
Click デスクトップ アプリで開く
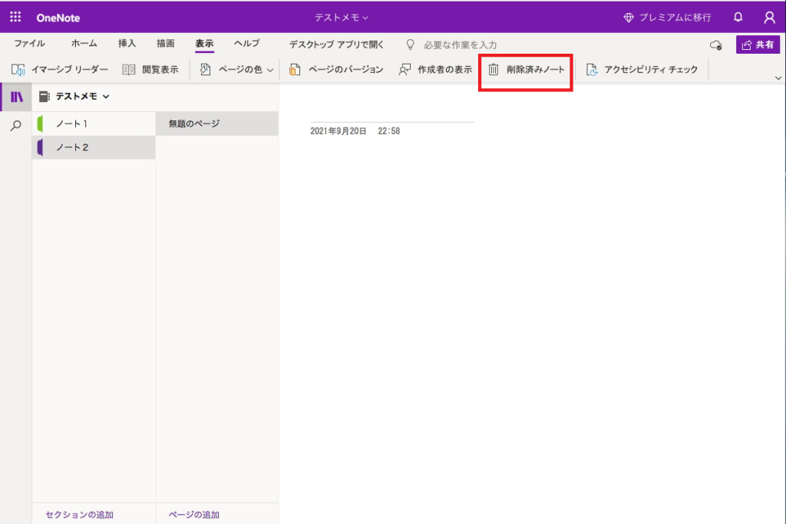click(x=336, y=44)
